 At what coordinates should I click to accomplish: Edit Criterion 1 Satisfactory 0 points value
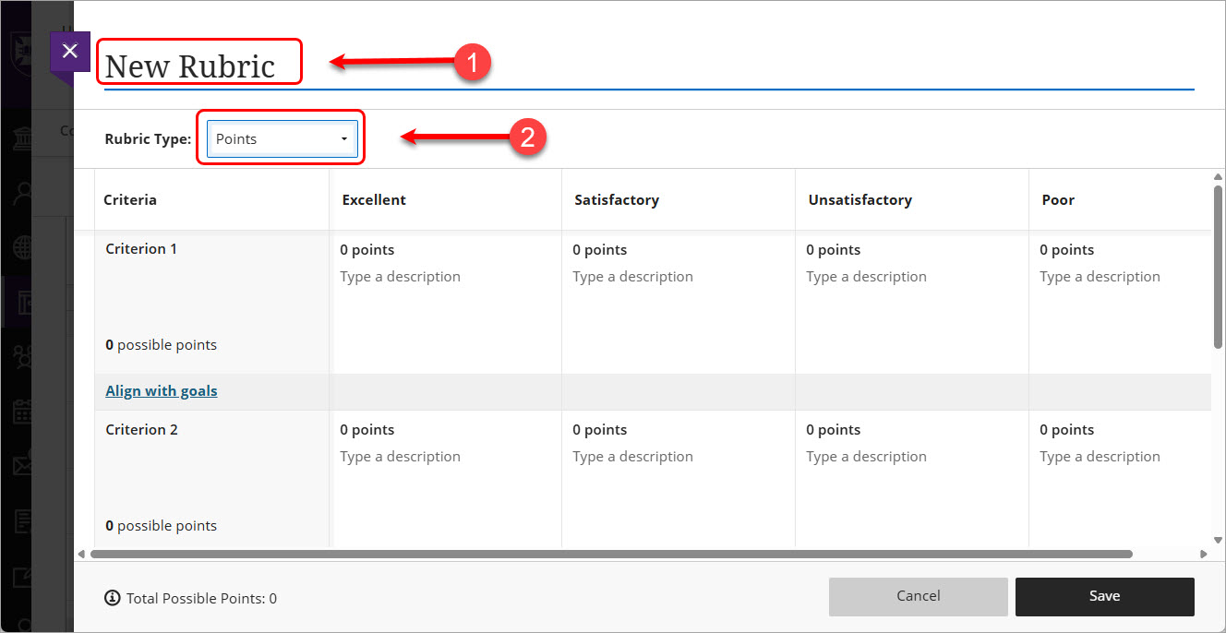[599, 250]
